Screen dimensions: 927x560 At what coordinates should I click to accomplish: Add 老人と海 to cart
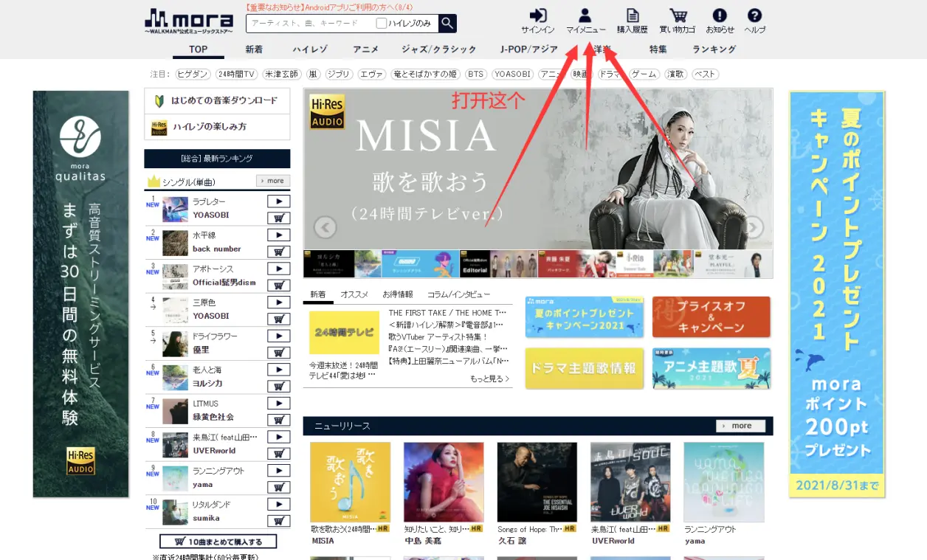[x=278, y=386]
